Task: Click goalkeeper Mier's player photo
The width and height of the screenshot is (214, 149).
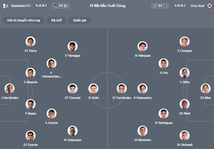Action: [205, 89]
